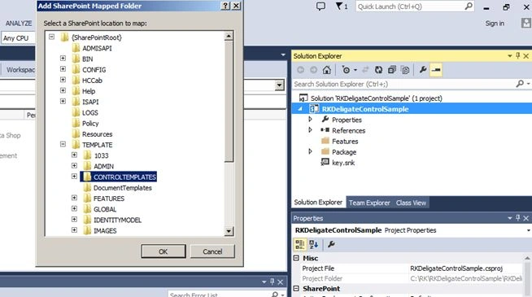This screenshot has height=297, width=532.
Task: Select Features folder in Solution Explorer
Action: coord(345,142)
